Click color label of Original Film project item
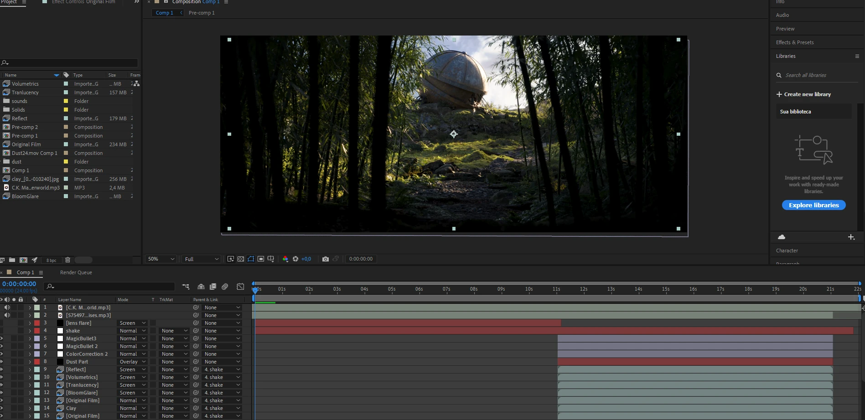Screen dimensions: 865x420 tap(66, 144)
